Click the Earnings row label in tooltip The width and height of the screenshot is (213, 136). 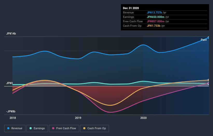tap(128, 17)
